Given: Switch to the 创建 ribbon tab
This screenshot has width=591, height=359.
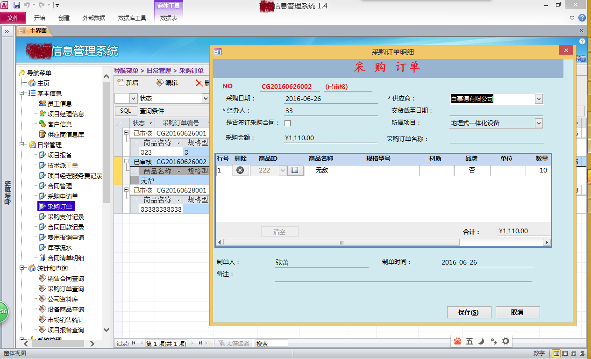Looking at the screenshot, I should pos(64,18).
